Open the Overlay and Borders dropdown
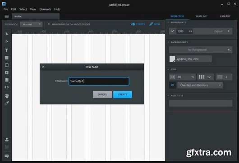Viewport: 239px width, 163px height. (x=200, y=85)
